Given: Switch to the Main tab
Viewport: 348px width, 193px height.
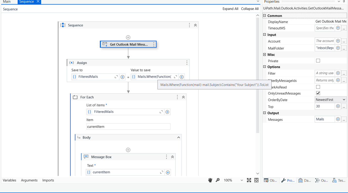Looking at the screenshot, I should (7, 2).
